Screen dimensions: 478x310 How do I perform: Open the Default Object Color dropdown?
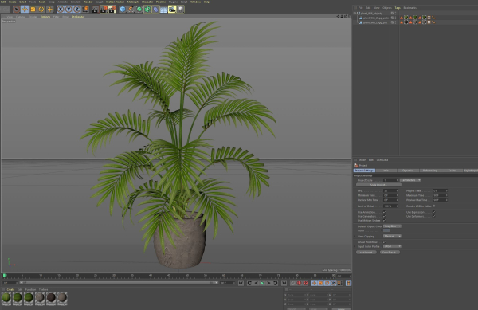pyautogui.click(x=392, y=226)
